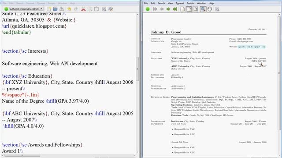Click "Contact Information" label in PDF
The image size is (282, 158).
[157, 40]
